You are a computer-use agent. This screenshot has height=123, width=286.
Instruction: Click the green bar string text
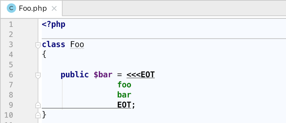point(124,95)
